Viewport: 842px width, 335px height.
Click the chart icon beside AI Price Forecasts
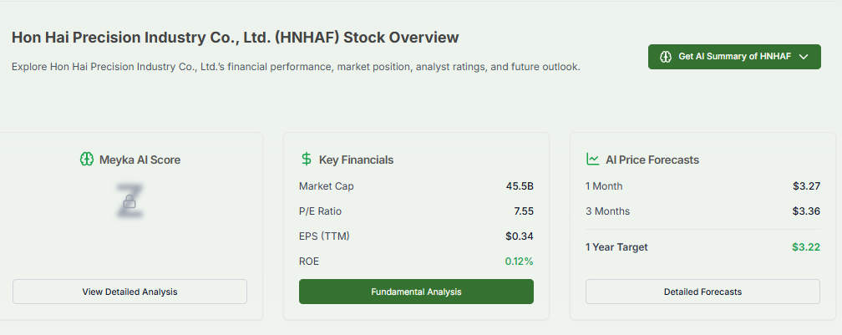[592, 160]
